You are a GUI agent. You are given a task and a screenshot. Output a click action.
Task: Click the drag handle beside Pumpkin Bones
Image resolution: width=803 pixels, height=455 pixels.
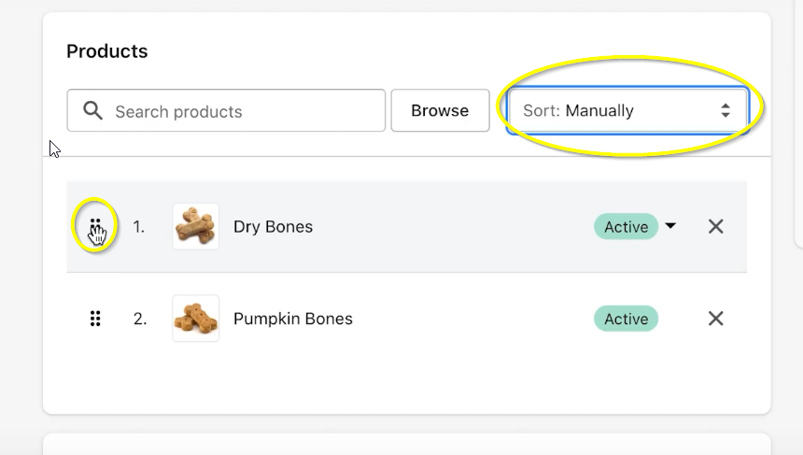point(95,319)
